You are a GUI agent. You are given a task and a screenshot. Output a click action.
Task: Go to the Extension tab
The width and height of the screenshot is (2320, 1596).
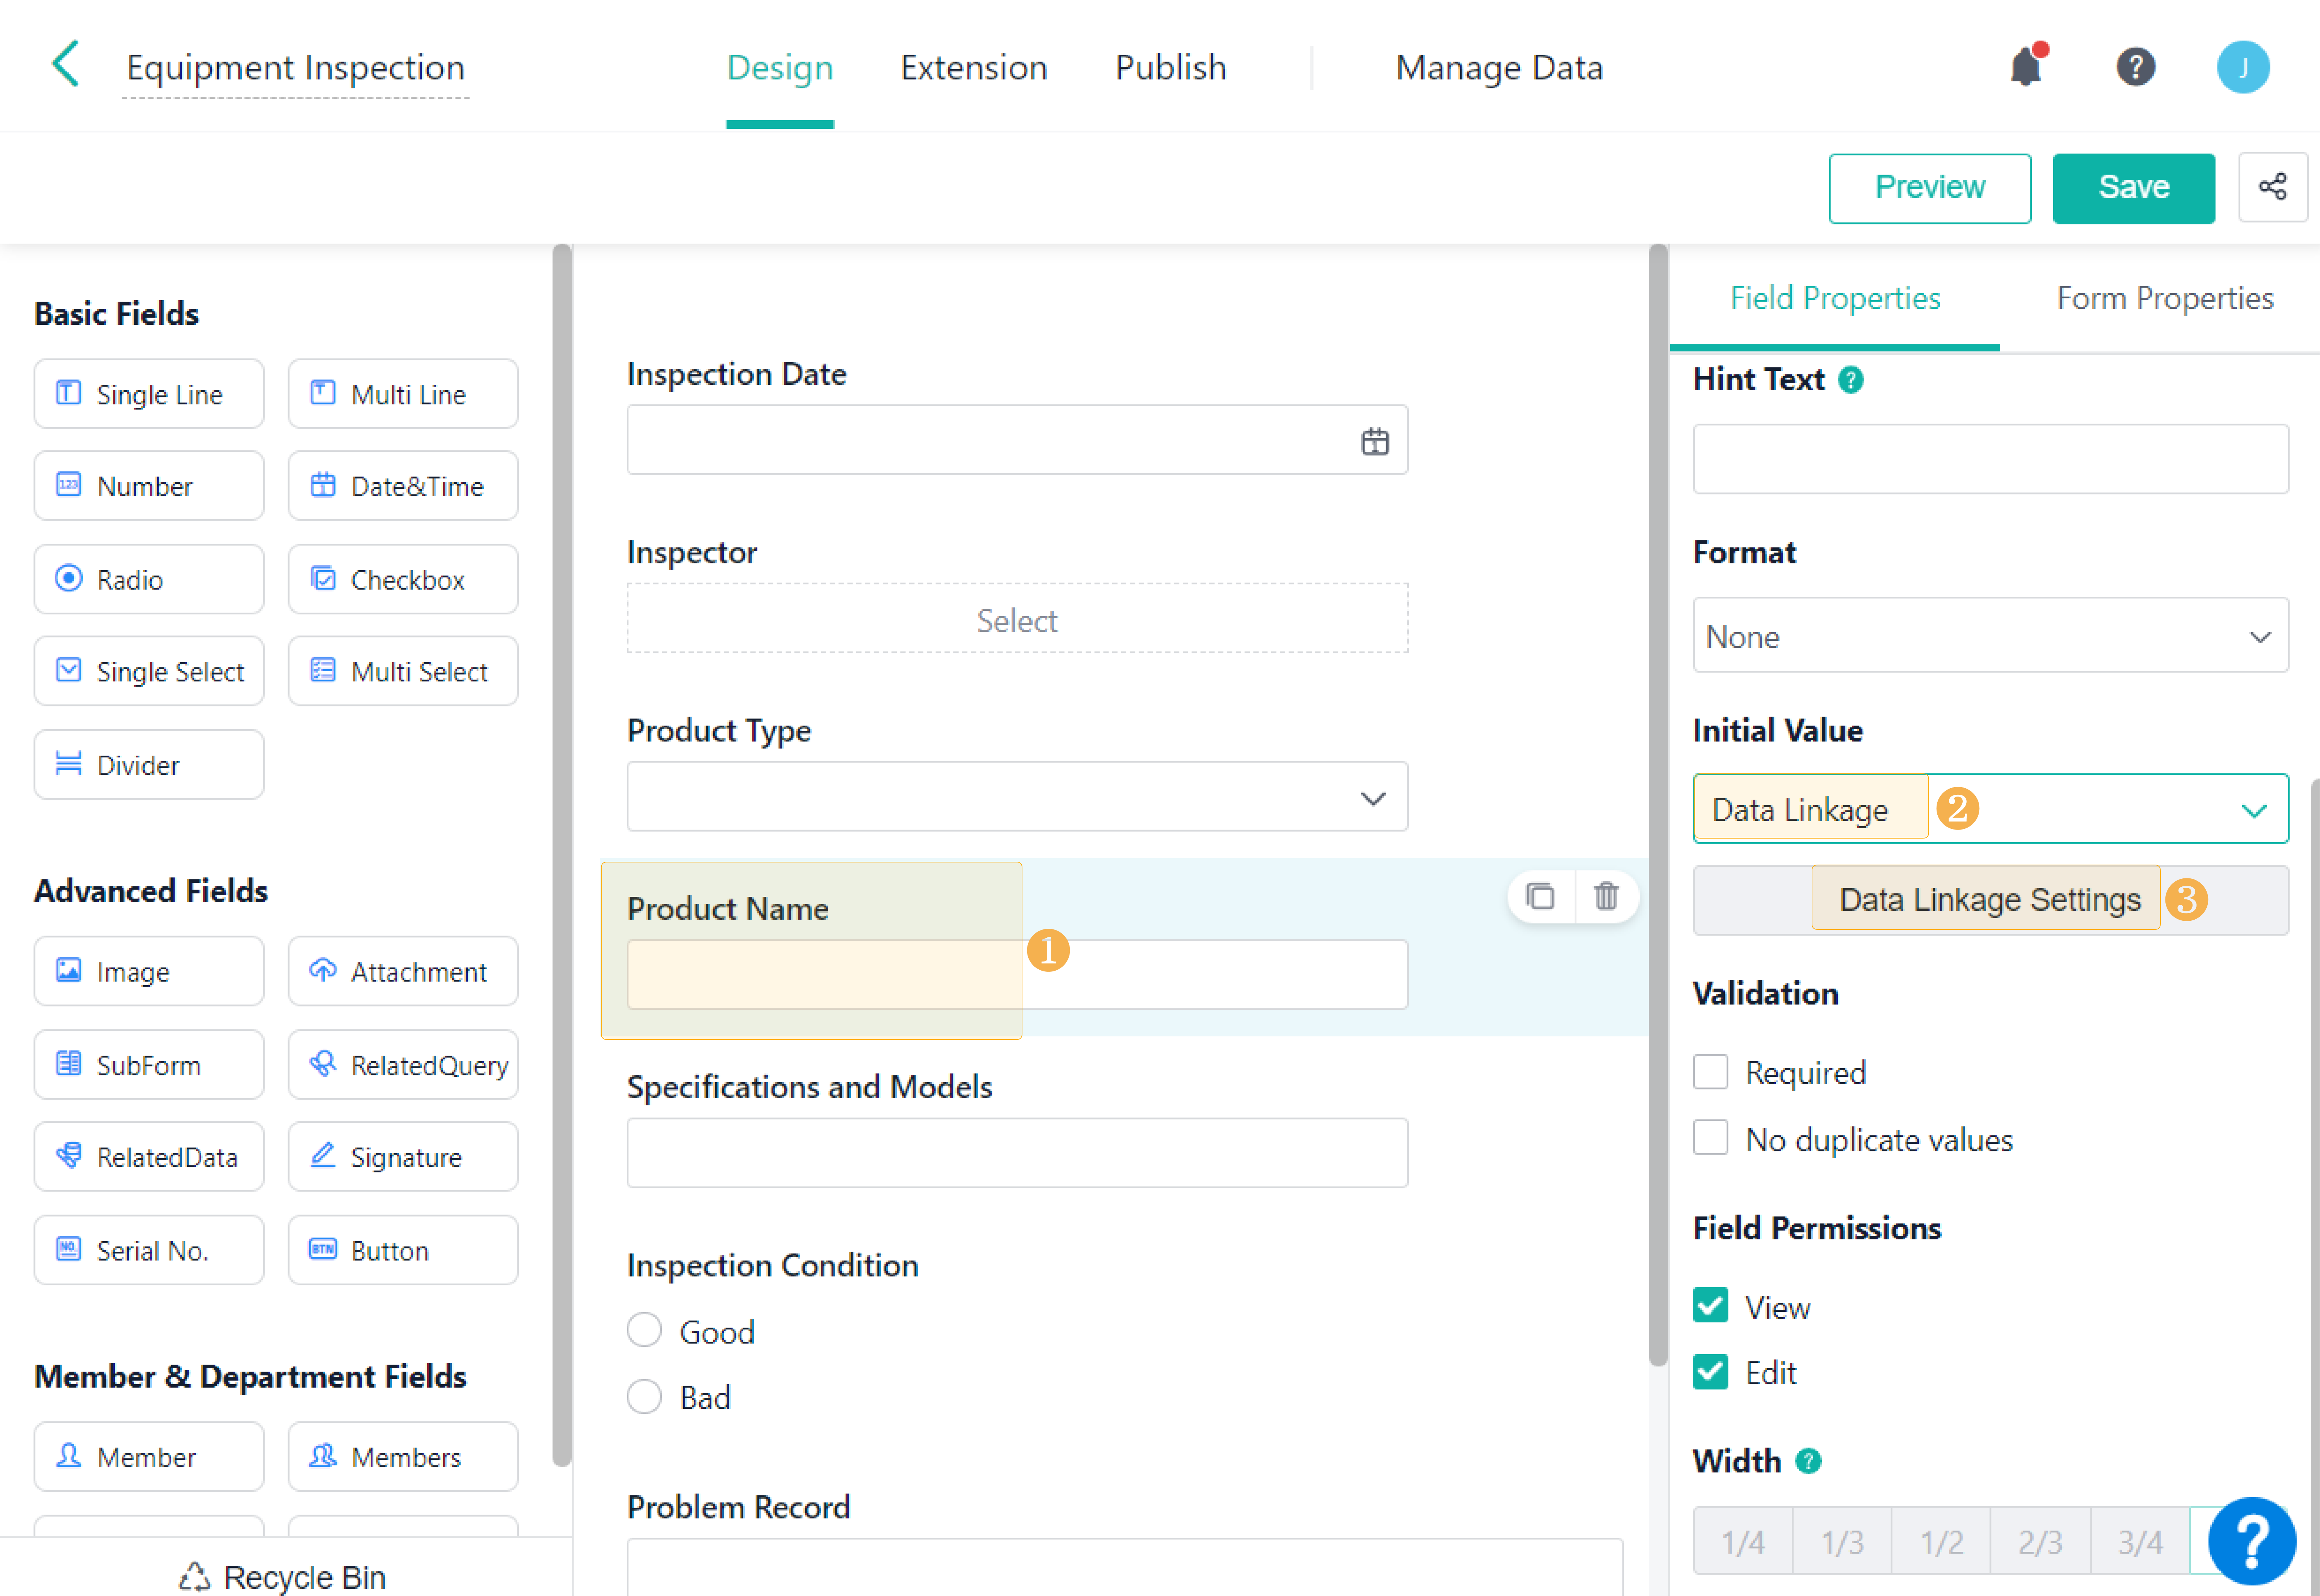[973, 67]
